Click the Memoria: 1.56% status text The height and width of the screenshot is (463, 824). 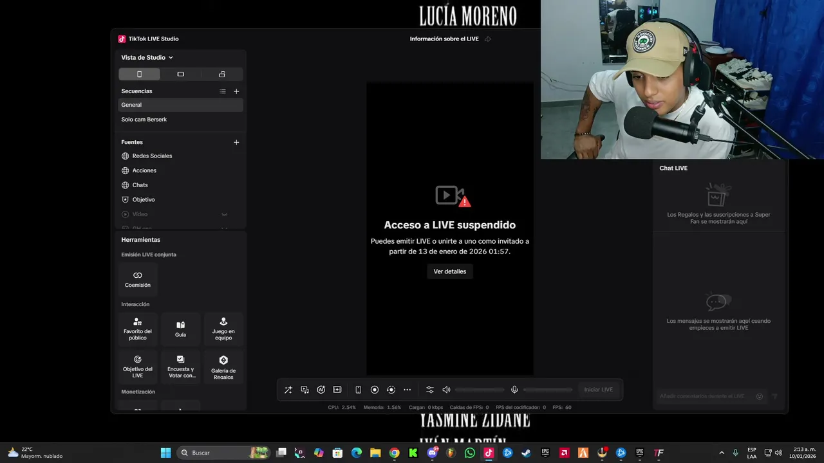(382, 407)
